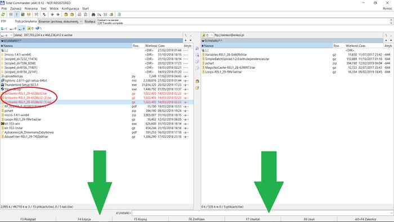Click the network neighborhood drive icon
This screenshot has height=222, width=394.
click(38, 28)
